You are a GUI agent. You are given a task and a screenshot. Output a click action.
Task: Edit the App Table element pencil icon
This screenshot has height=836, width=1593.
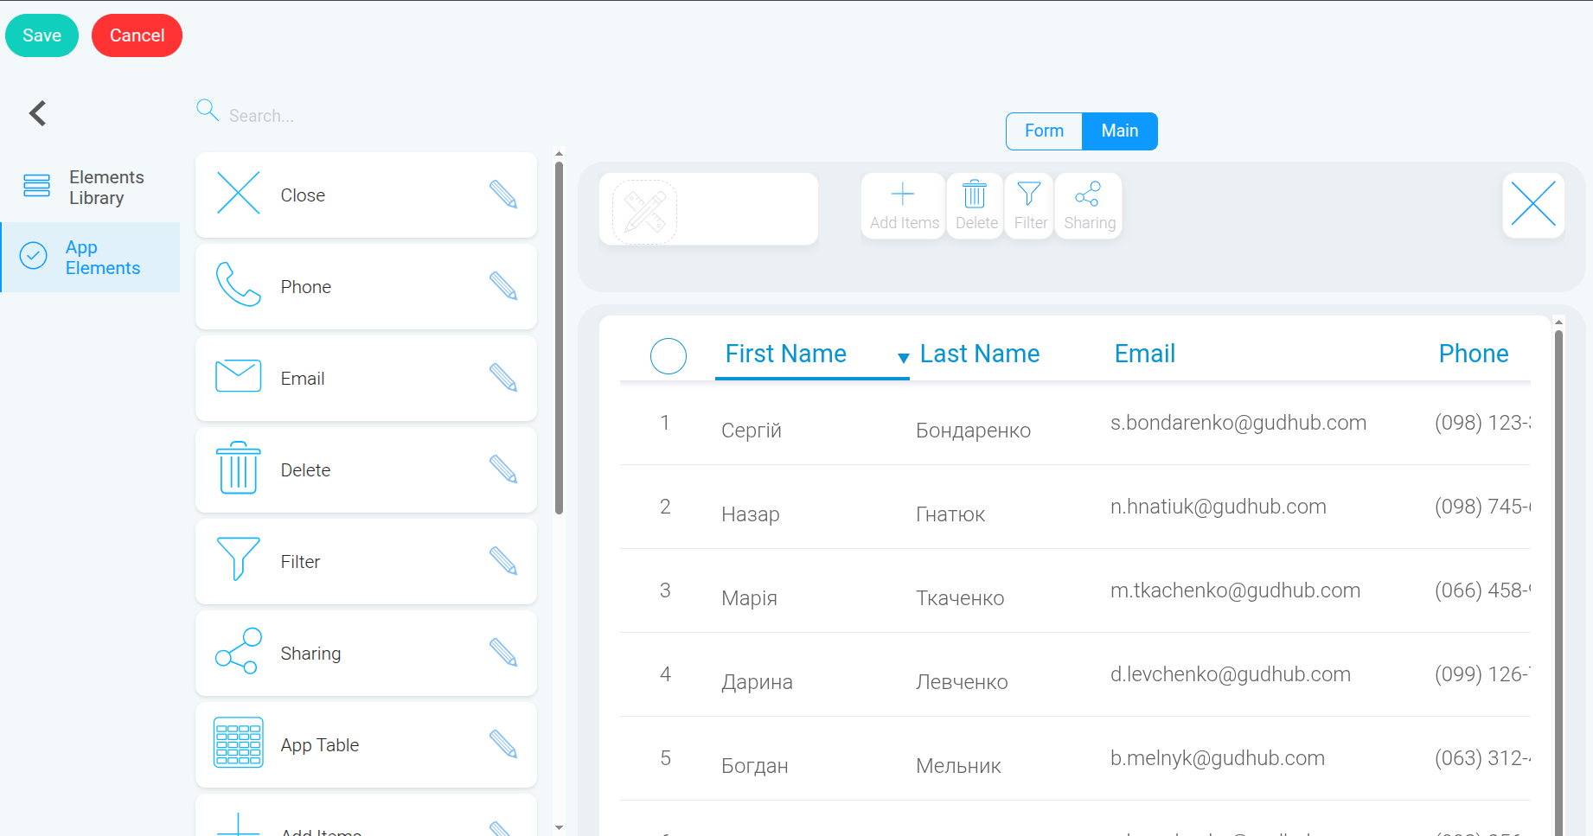(503, 744)
